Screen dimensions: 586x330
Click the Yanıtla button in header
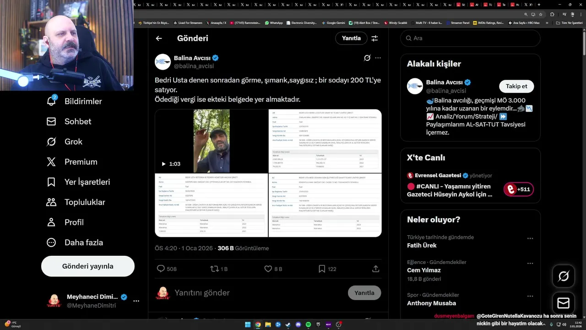(x=351, y=38)
